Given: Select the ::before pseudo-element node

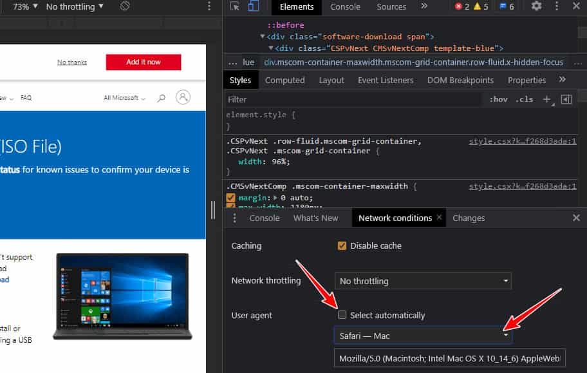Looking at the screenshot, I should point(286,25).
